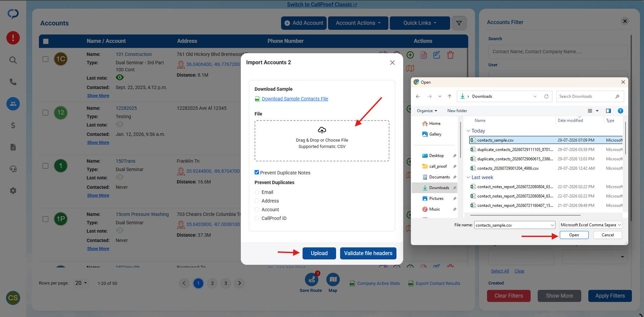Click the Map icon at the bottom
This screenshot has height=317, width=644.
(x=333, y=280)
